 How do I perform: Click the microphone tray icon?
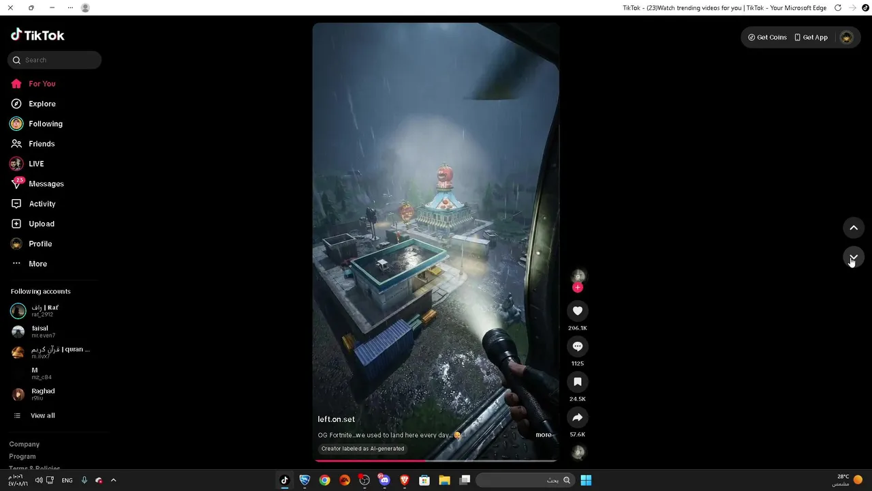[84, 480]
